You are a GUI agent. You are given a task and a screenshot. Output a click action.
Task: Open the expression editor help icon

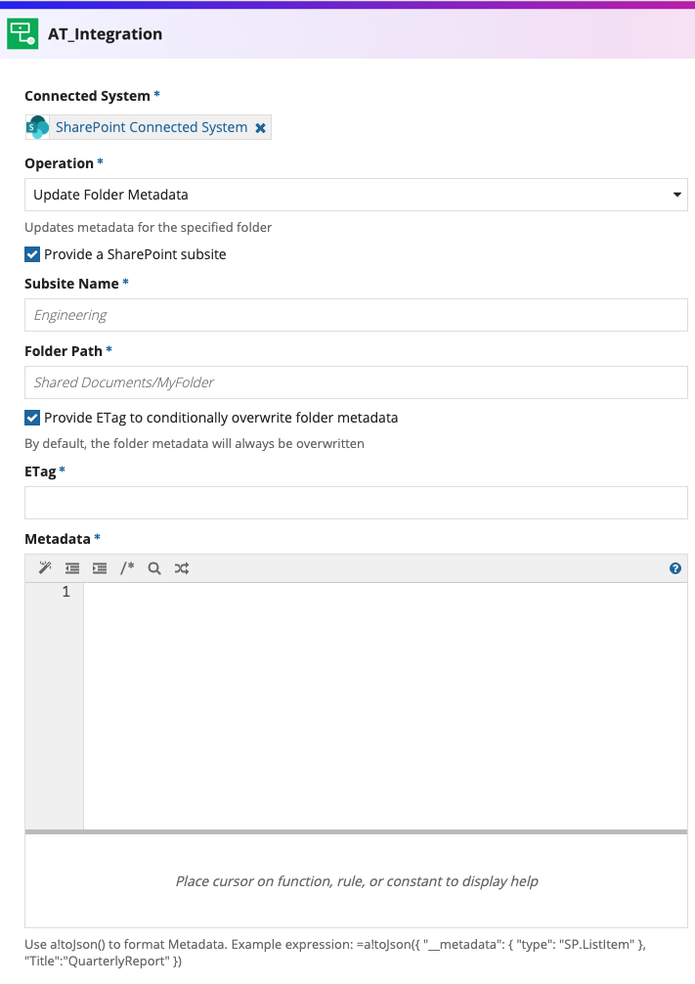pyautogui.click(x=674, y=568)
